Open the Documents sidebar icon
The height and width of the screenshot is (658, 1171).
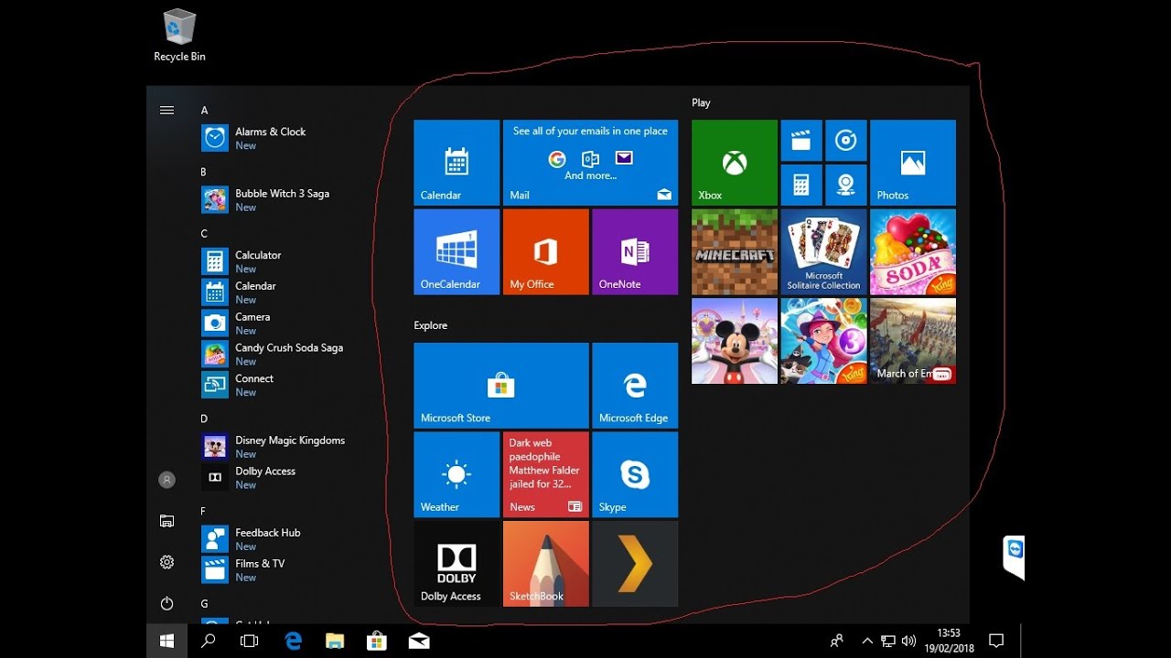(167, 521)
